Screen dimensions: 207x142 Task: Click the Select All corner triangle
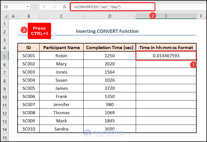pyautogui.click(x=6, y=16)
